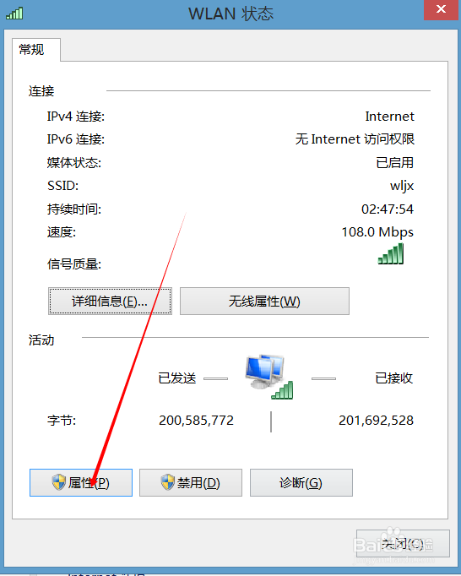Click the sent bytes 200,585,772

(196, 421)
